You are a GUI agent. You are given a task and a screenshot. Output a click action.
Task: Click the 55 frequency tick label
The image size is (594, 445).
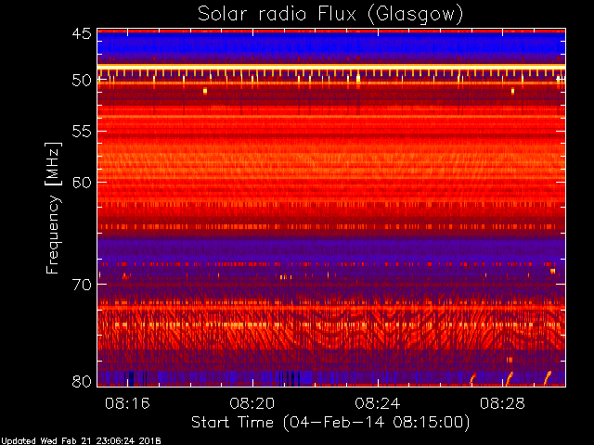[x=82, y=132]
